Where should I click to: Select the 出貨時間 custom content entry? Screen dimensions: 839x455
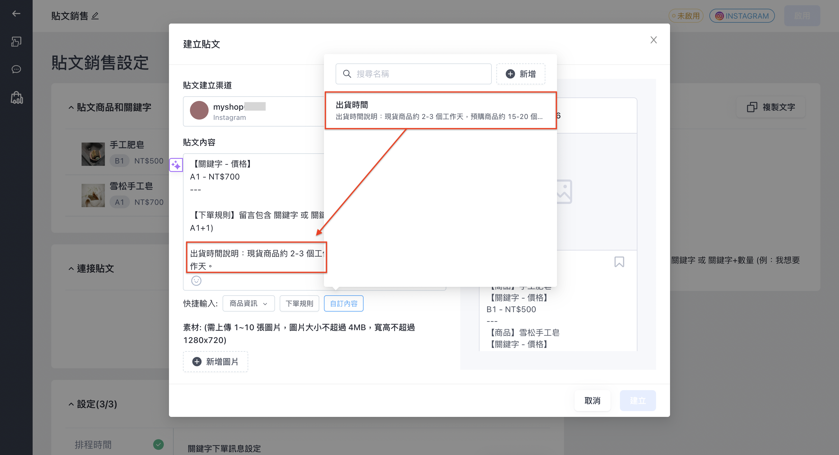click(441, 111)
